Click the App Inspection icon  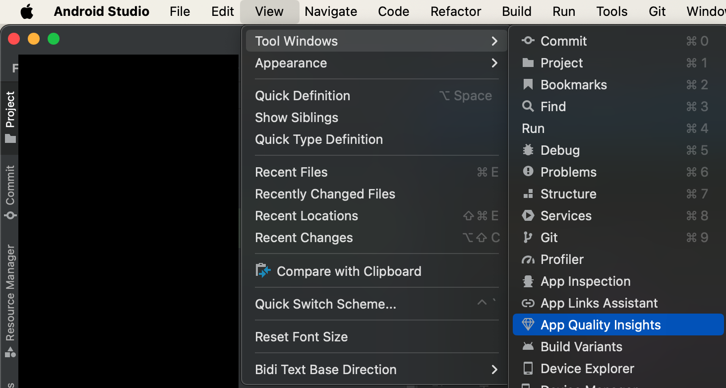pyautogui.click(x=528, y=281)
